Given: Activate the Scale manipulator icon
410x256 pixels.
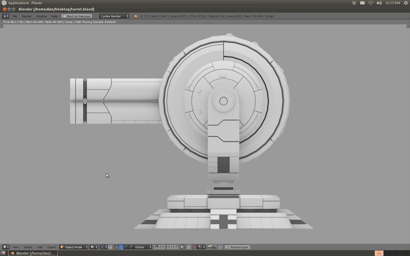Looking at the screenshot, I should (x=131, y=247).
